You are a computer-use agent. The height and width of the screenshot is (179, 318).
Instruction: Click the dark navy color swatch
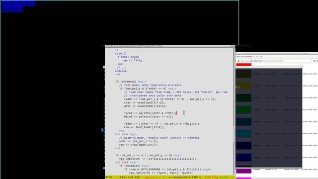[x=243, y=146]
